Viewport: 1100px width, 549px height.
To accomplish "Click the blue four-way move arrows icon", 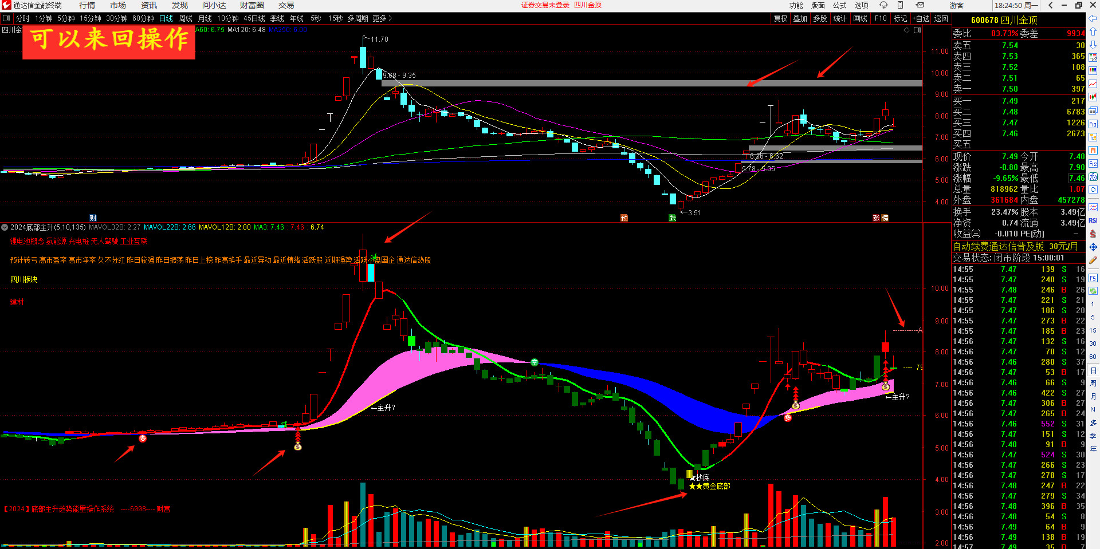I will coord(1093,246).
